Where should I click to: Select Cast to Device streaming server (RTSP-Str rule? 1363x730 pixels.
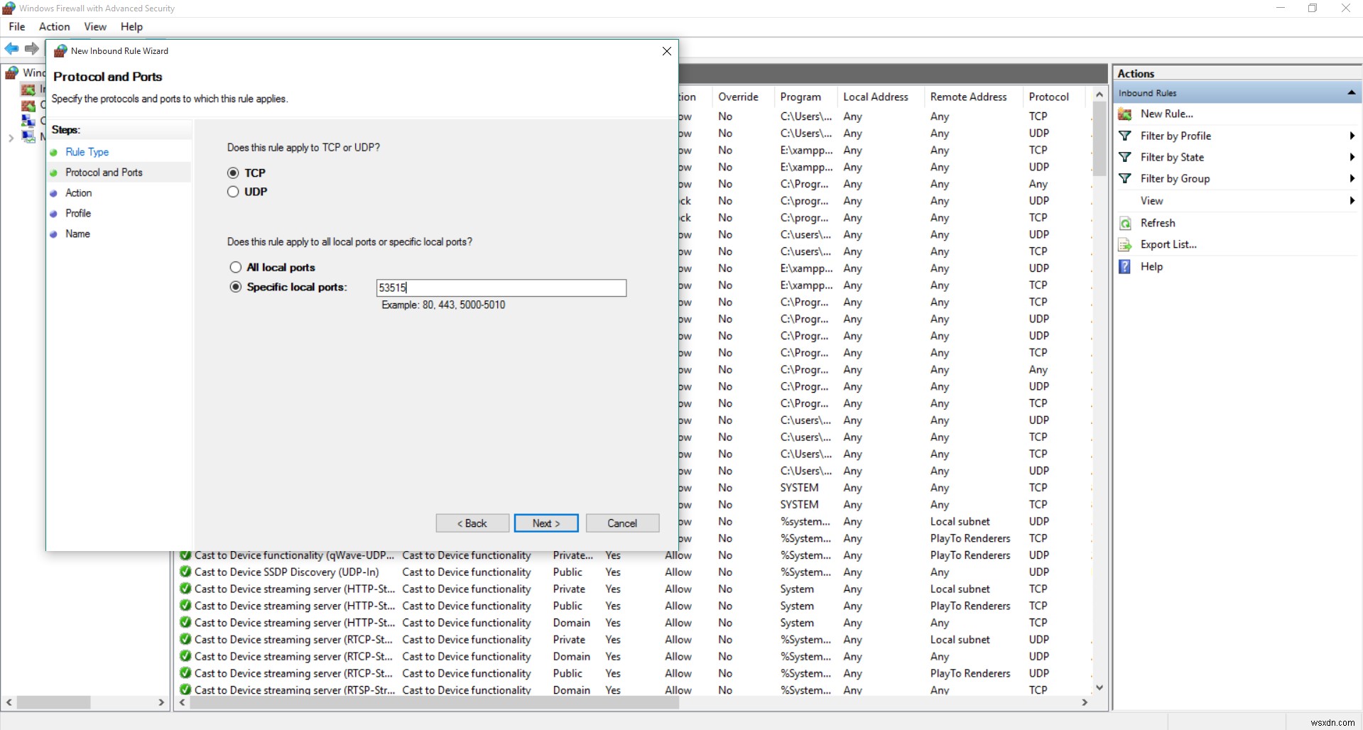pos(294,690)
